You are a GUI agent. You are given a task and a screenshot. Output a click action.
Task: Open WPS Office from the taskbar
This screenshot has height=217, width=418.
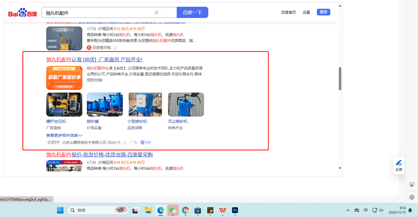tap(223, 210)
